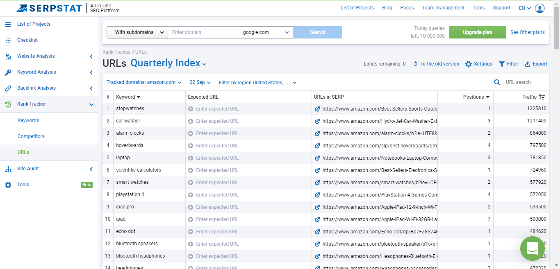Click the Settings gear icon
Screen dimensions: 560x269
(x=469, y=64)
